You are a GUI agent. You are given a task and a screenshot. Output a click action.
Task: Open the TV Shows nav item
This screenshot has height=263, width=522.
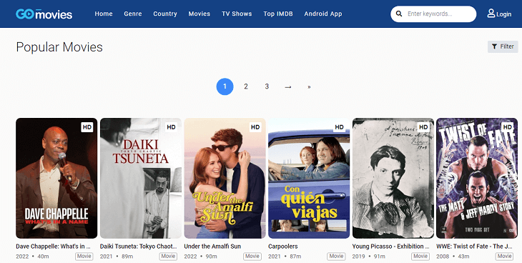(x=237, y=14)
